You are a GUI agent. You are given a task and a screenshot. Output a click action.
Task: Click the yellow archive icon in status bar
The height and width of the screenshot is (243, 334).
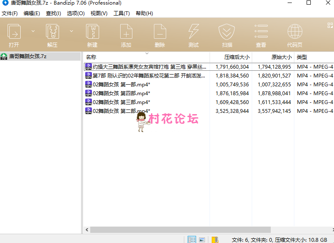coord(215,240)
